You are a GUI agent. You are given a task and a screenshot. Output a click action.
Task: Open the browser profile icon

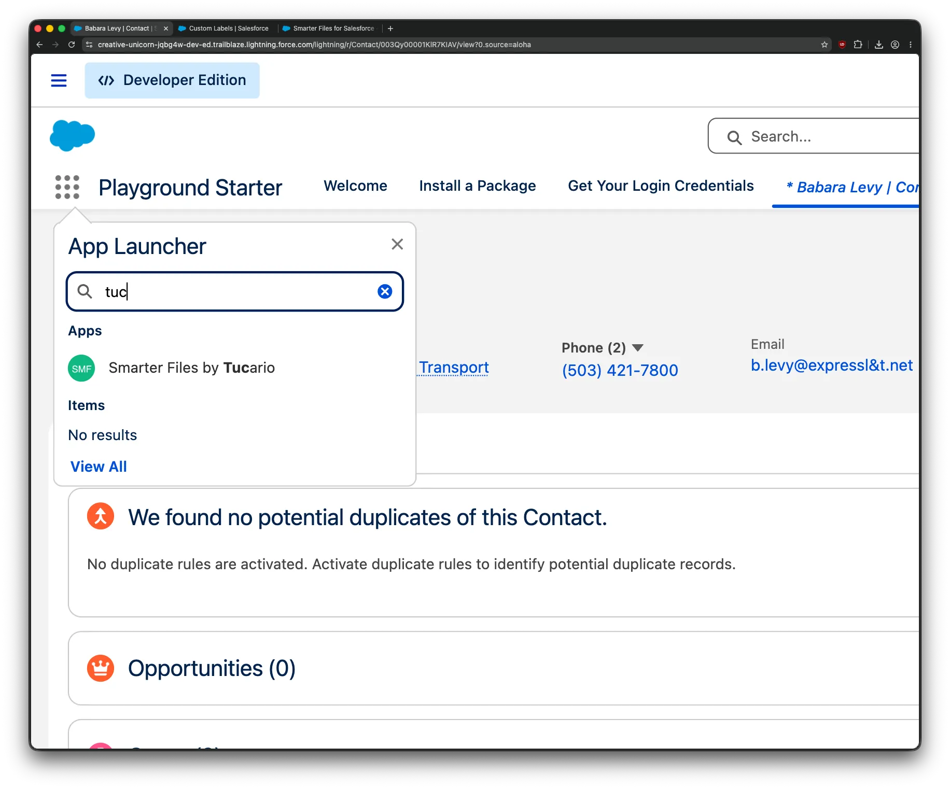(x=895, y=45)
